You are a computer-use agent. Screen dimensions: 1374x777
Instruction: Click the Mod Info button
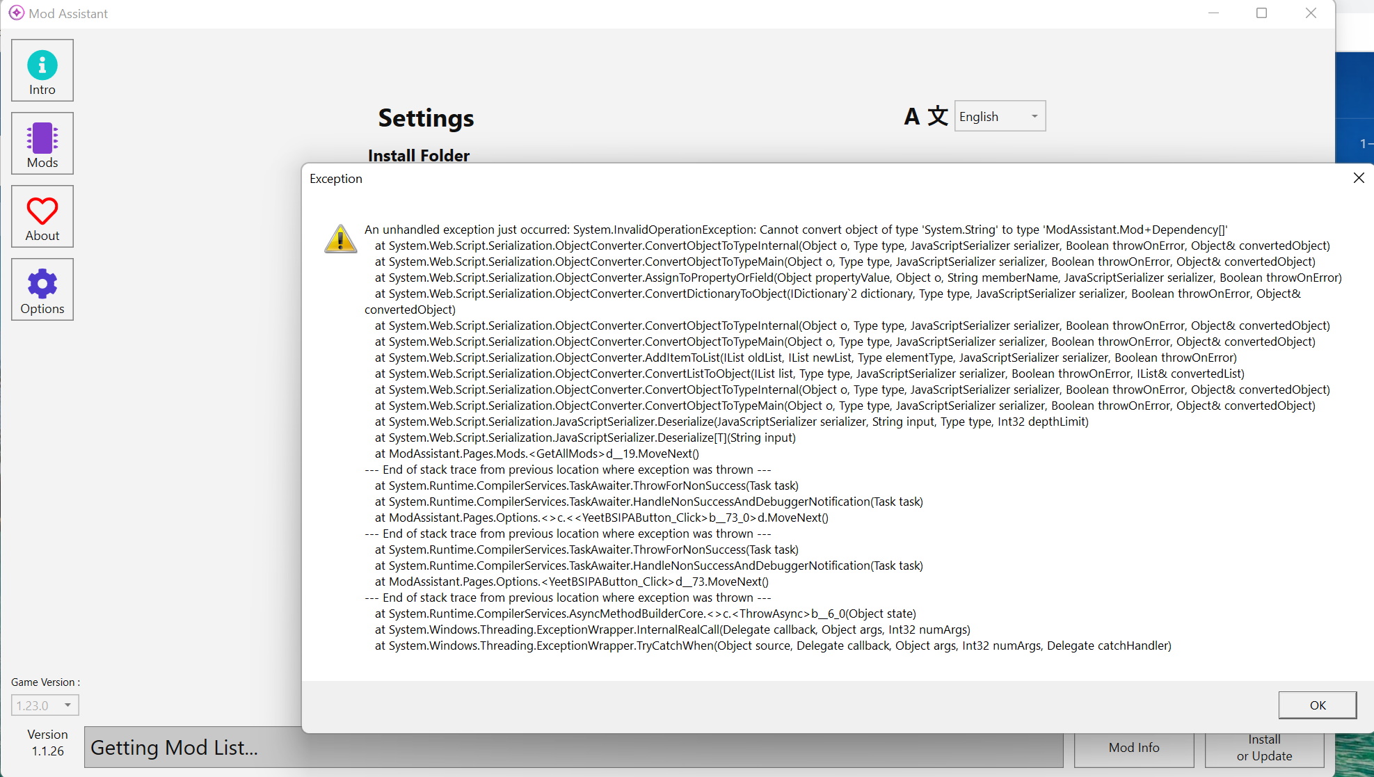click(x=1134, y=748)
